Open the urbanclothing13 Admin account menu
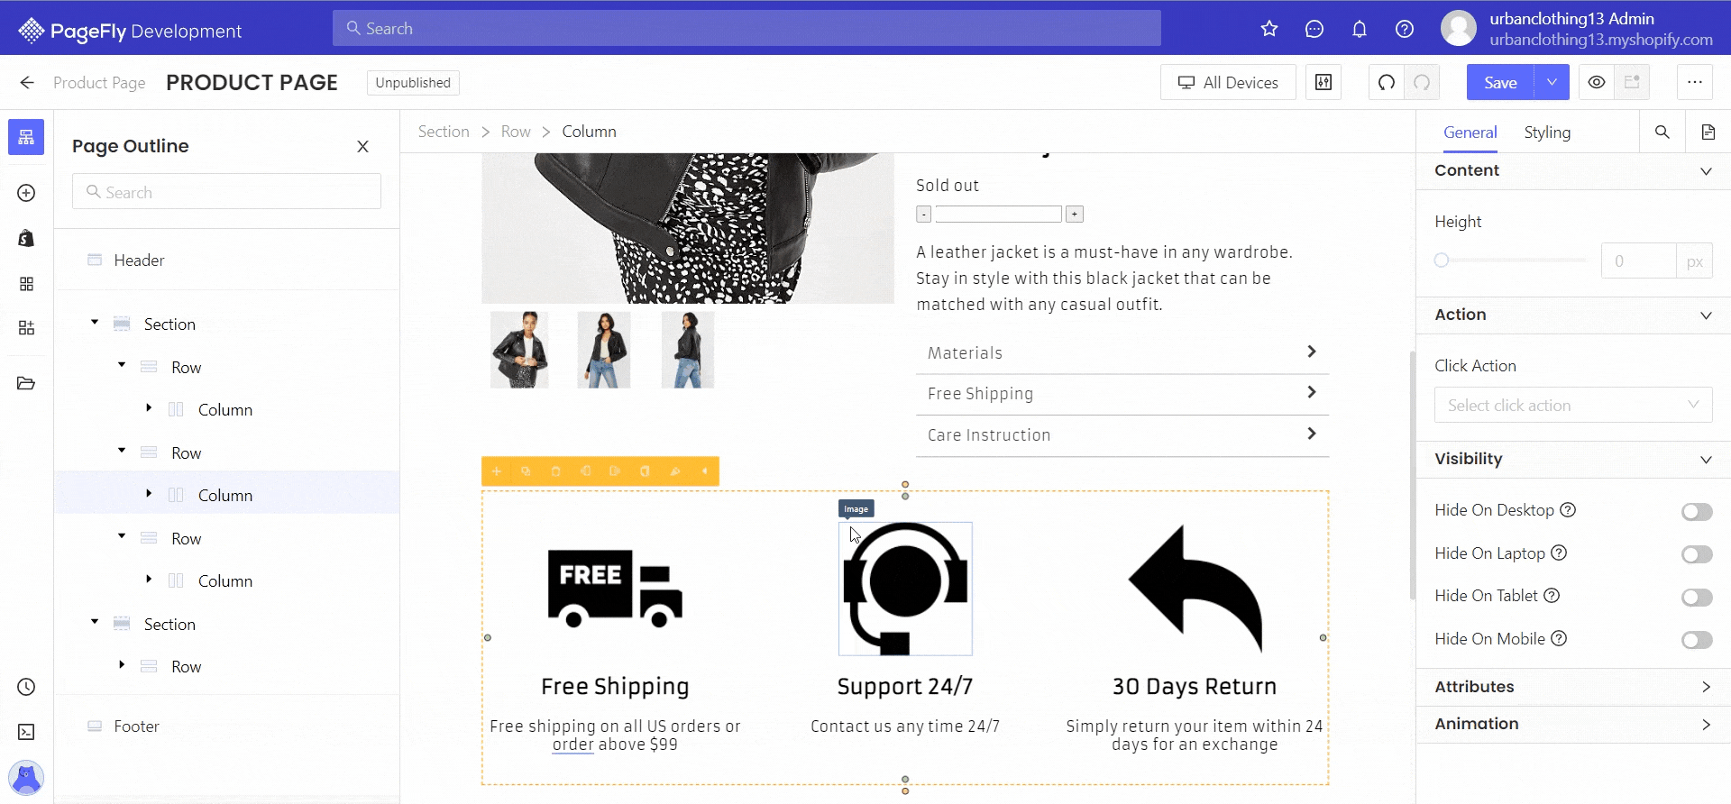The image size is (1731, 804). pyautogui.click(x=1576, y=29)
